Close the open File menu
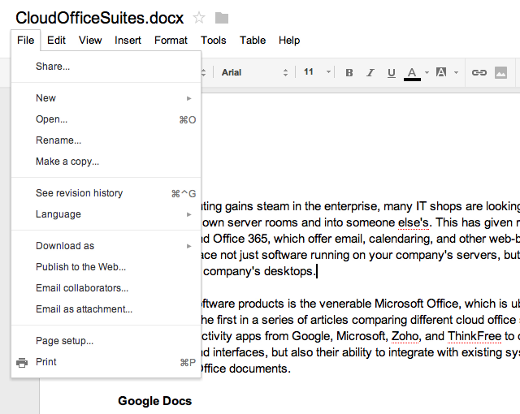 [x=25, y=40]
